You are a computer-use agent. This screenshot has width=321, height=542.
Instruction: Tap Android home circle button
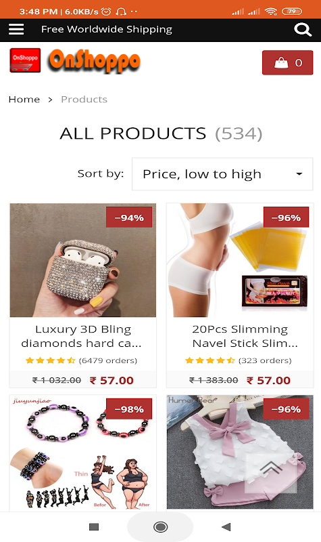click(x=160, y=527)
